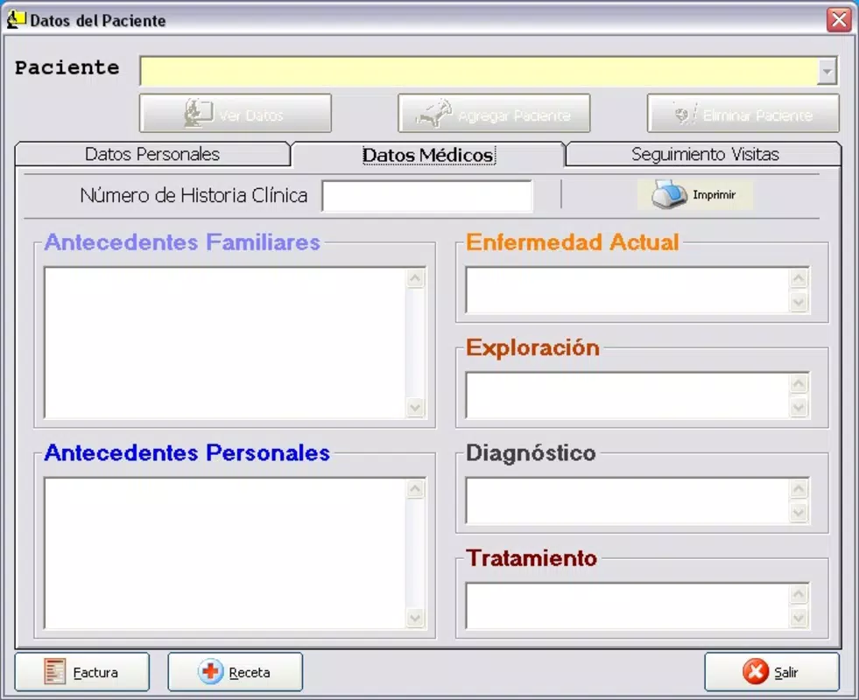The height and width of the screenshot is (700, 859).
Task: Click Antecedentes Familiares scroll up arrow
Action: tap(415, 278)
